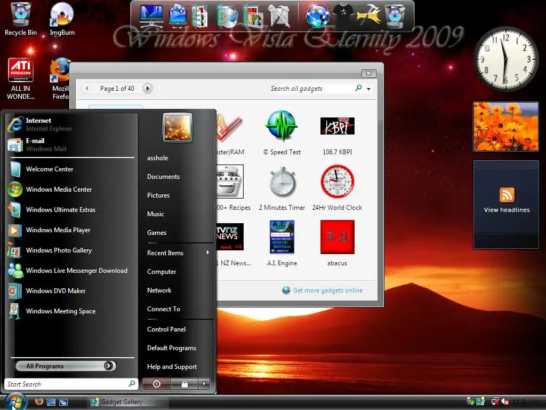Viewport: 546px width, 410px height.
Task: Open the Mozilla Firefox desktop shortcut
Action: click(60, 79)
